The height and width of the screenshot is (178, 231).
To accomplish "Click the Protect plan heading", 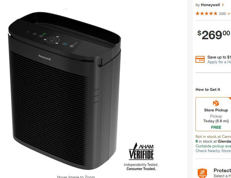I will (x=222, y=170).
